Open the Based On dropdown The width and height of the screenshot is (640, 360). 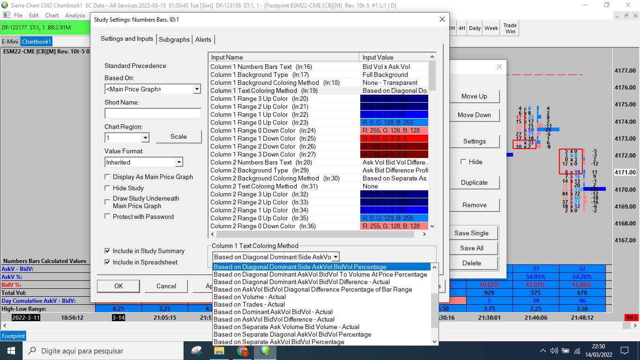tap(197, 89)
